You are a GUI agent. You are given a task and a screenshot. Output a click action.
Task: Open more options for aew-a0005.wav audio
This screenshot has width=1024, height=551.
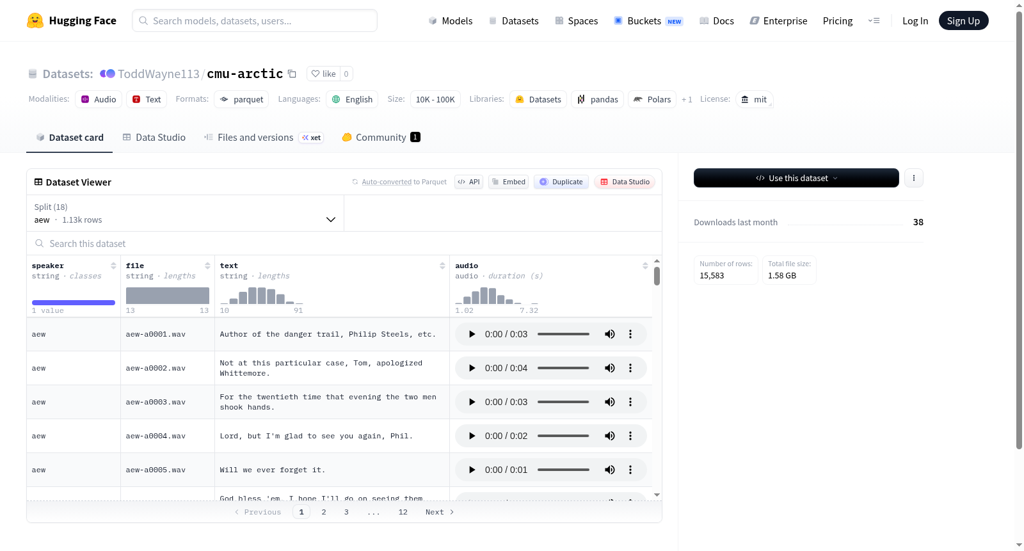[630, 470]
